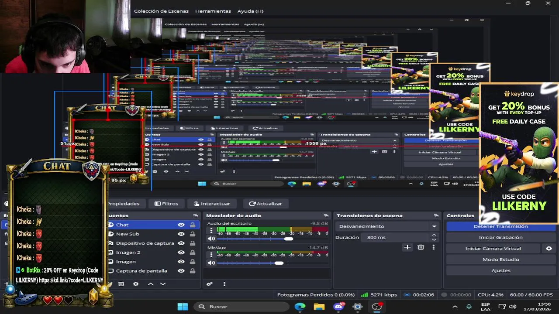559x314 pixels.
Task: Add a scene transition with plus icon
Action: click(407, 247)
